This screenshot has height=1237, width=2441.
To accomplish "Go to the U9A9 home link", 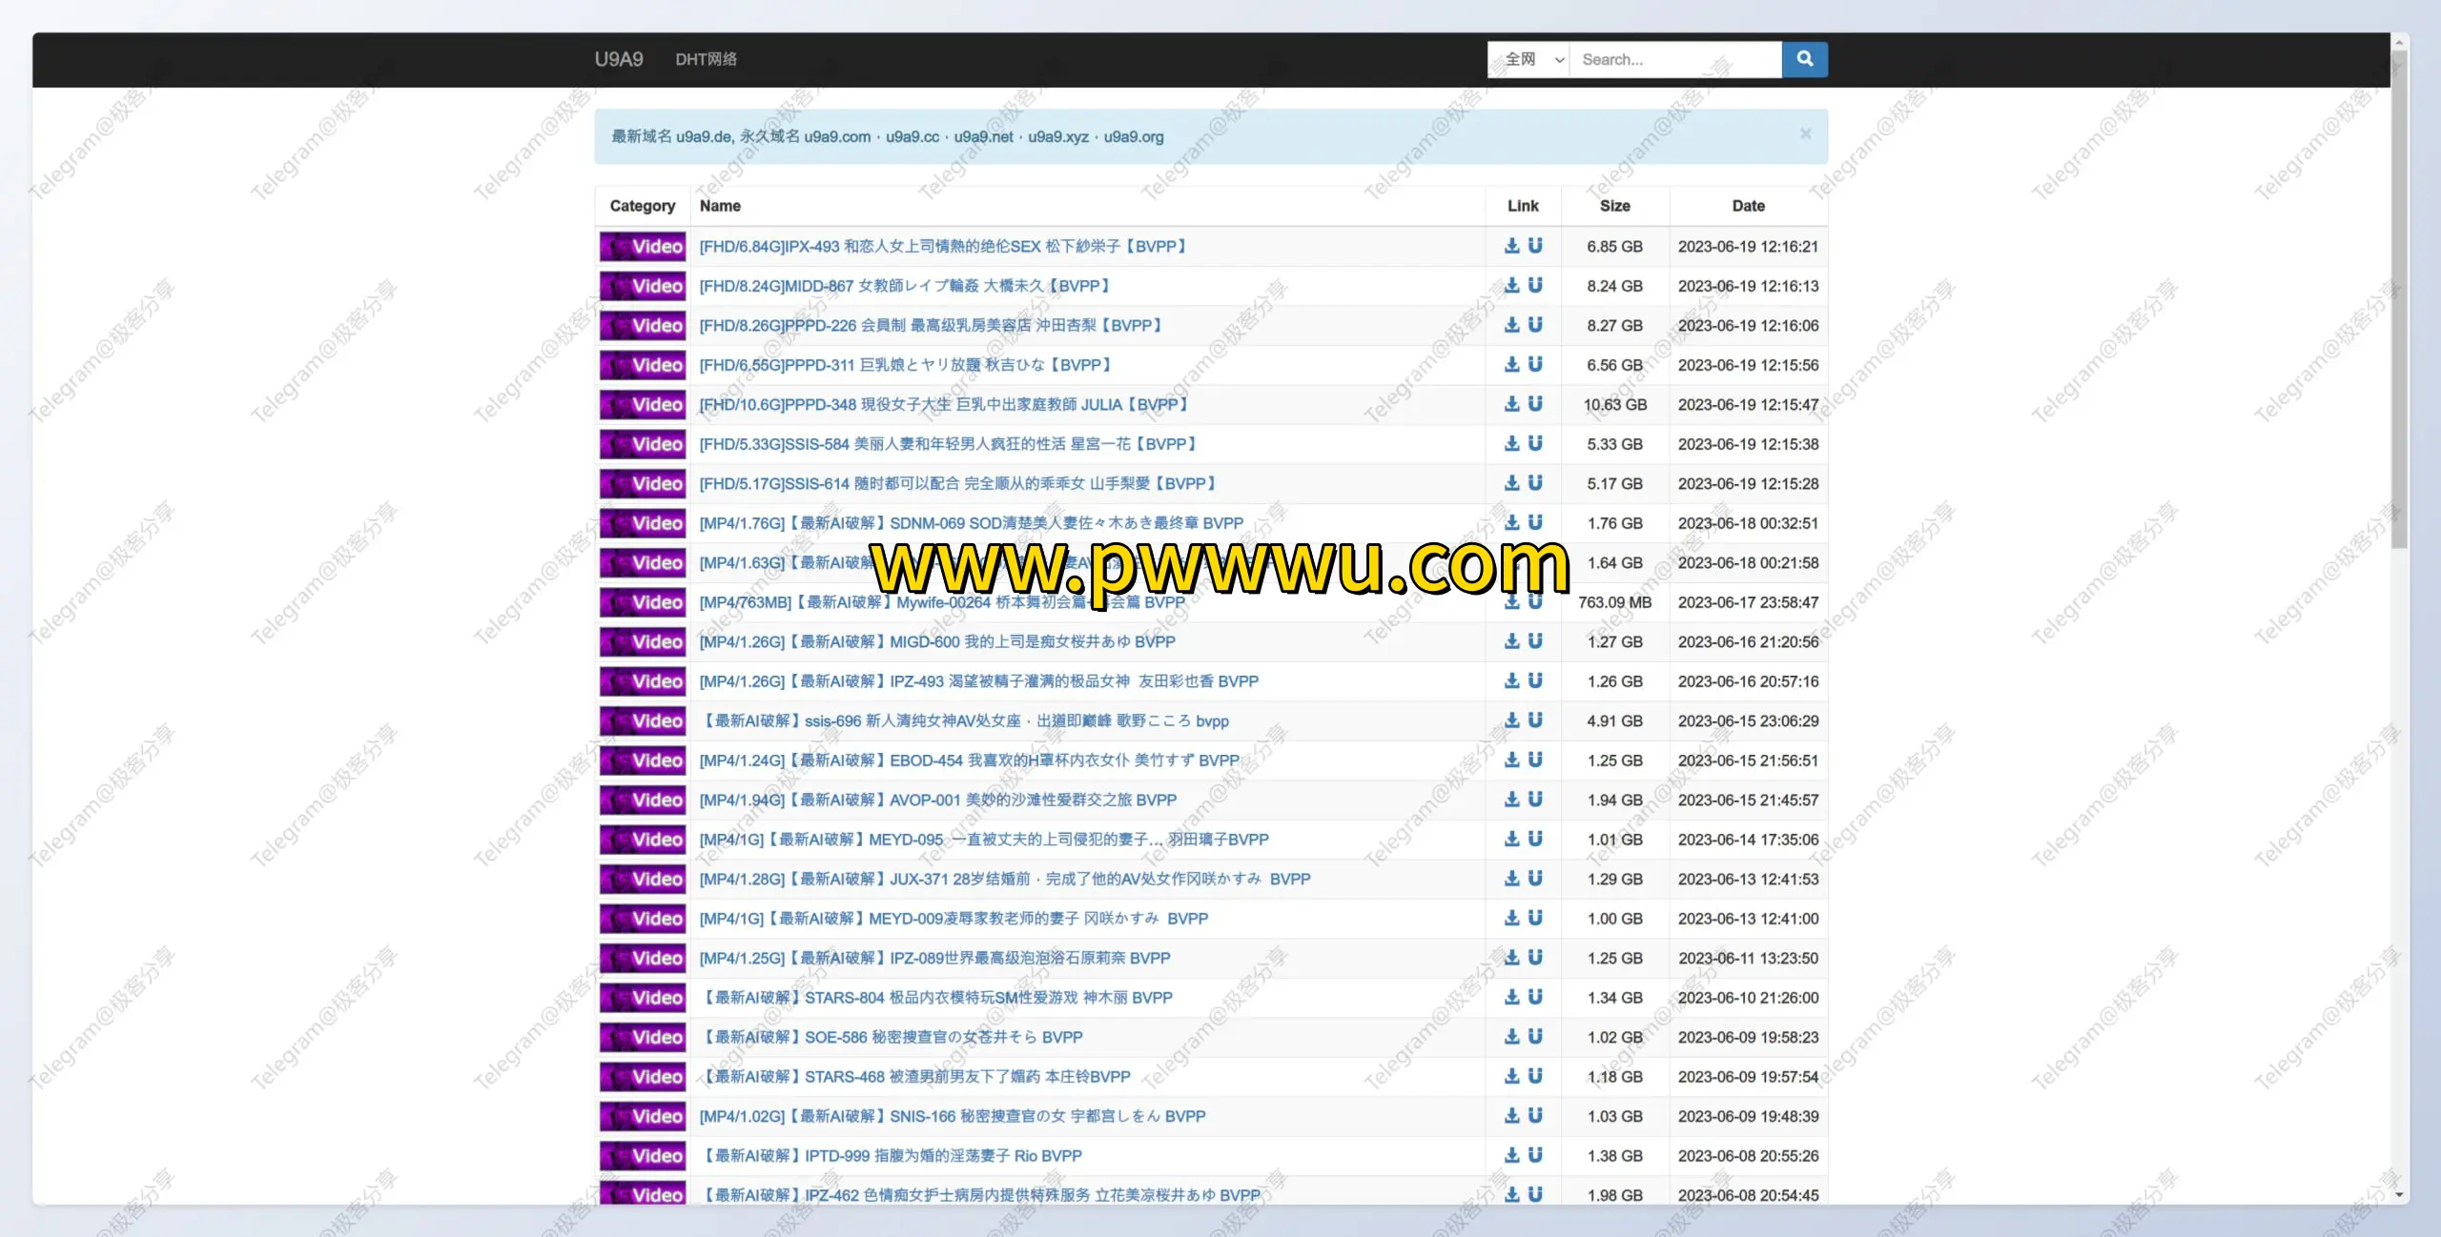I will tap(619, 59).
